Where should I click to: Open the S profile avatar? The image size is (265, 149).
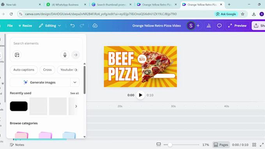tap(191, 26)
